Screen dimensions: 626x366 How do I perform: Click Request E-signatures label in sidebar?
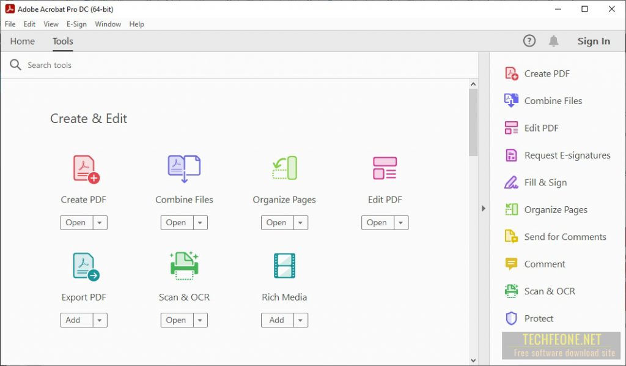coord(567,155)
